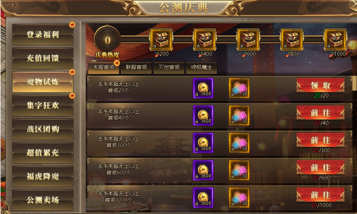Open the treasure chest at 1000 heat
Image resolution: width=357 pixels, height=214 pixels.
[335, 39]
